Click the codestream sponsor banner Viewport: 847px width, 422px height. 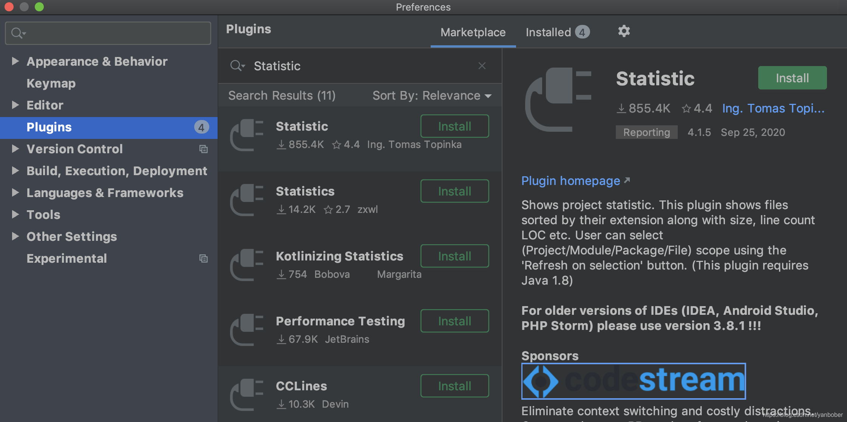[x=633, y=381]
